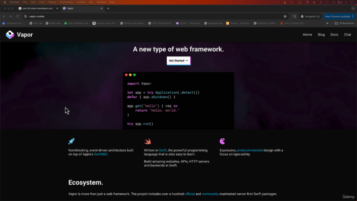The width and height of the screenshot is (357, 201).
Task: Open Spotlight search in menu bar
Action: [x=334, y=2]
